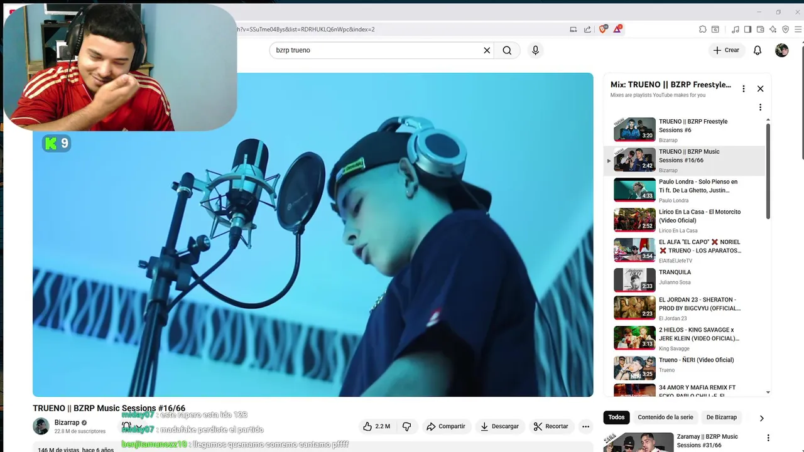
Task: Click the Mix: TRUENO BZRP Freestyle title
Action: pyautogui.click(x=671, y=85)
